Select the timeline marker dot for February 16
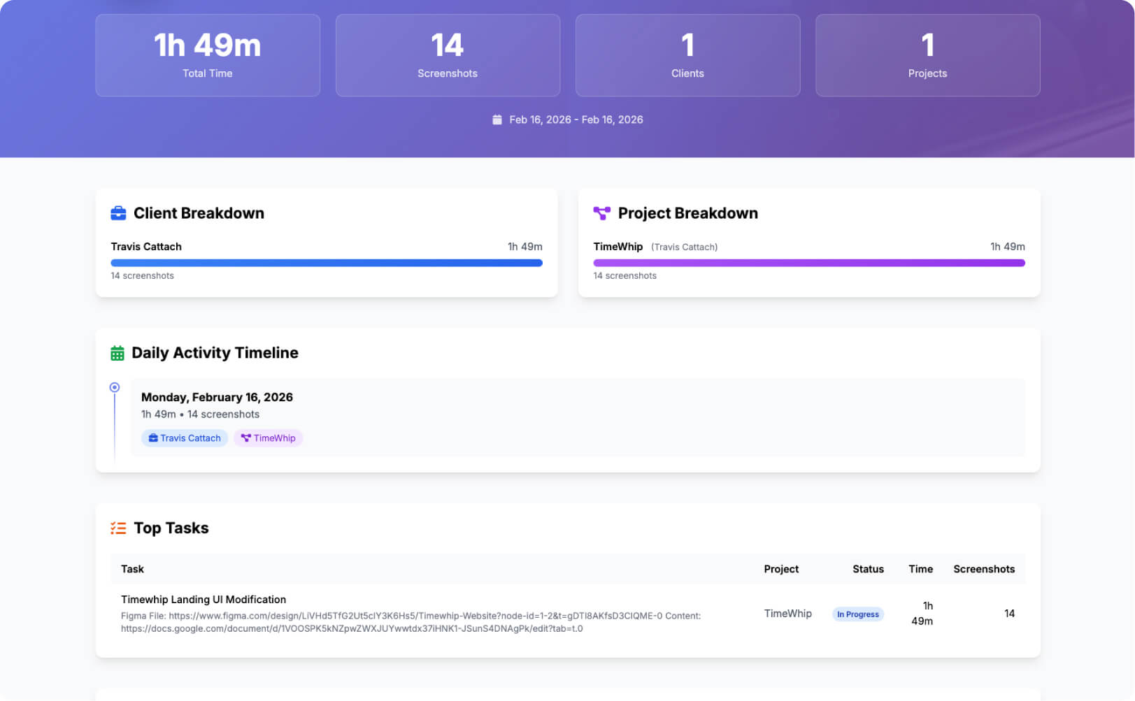 click(115, 387)
